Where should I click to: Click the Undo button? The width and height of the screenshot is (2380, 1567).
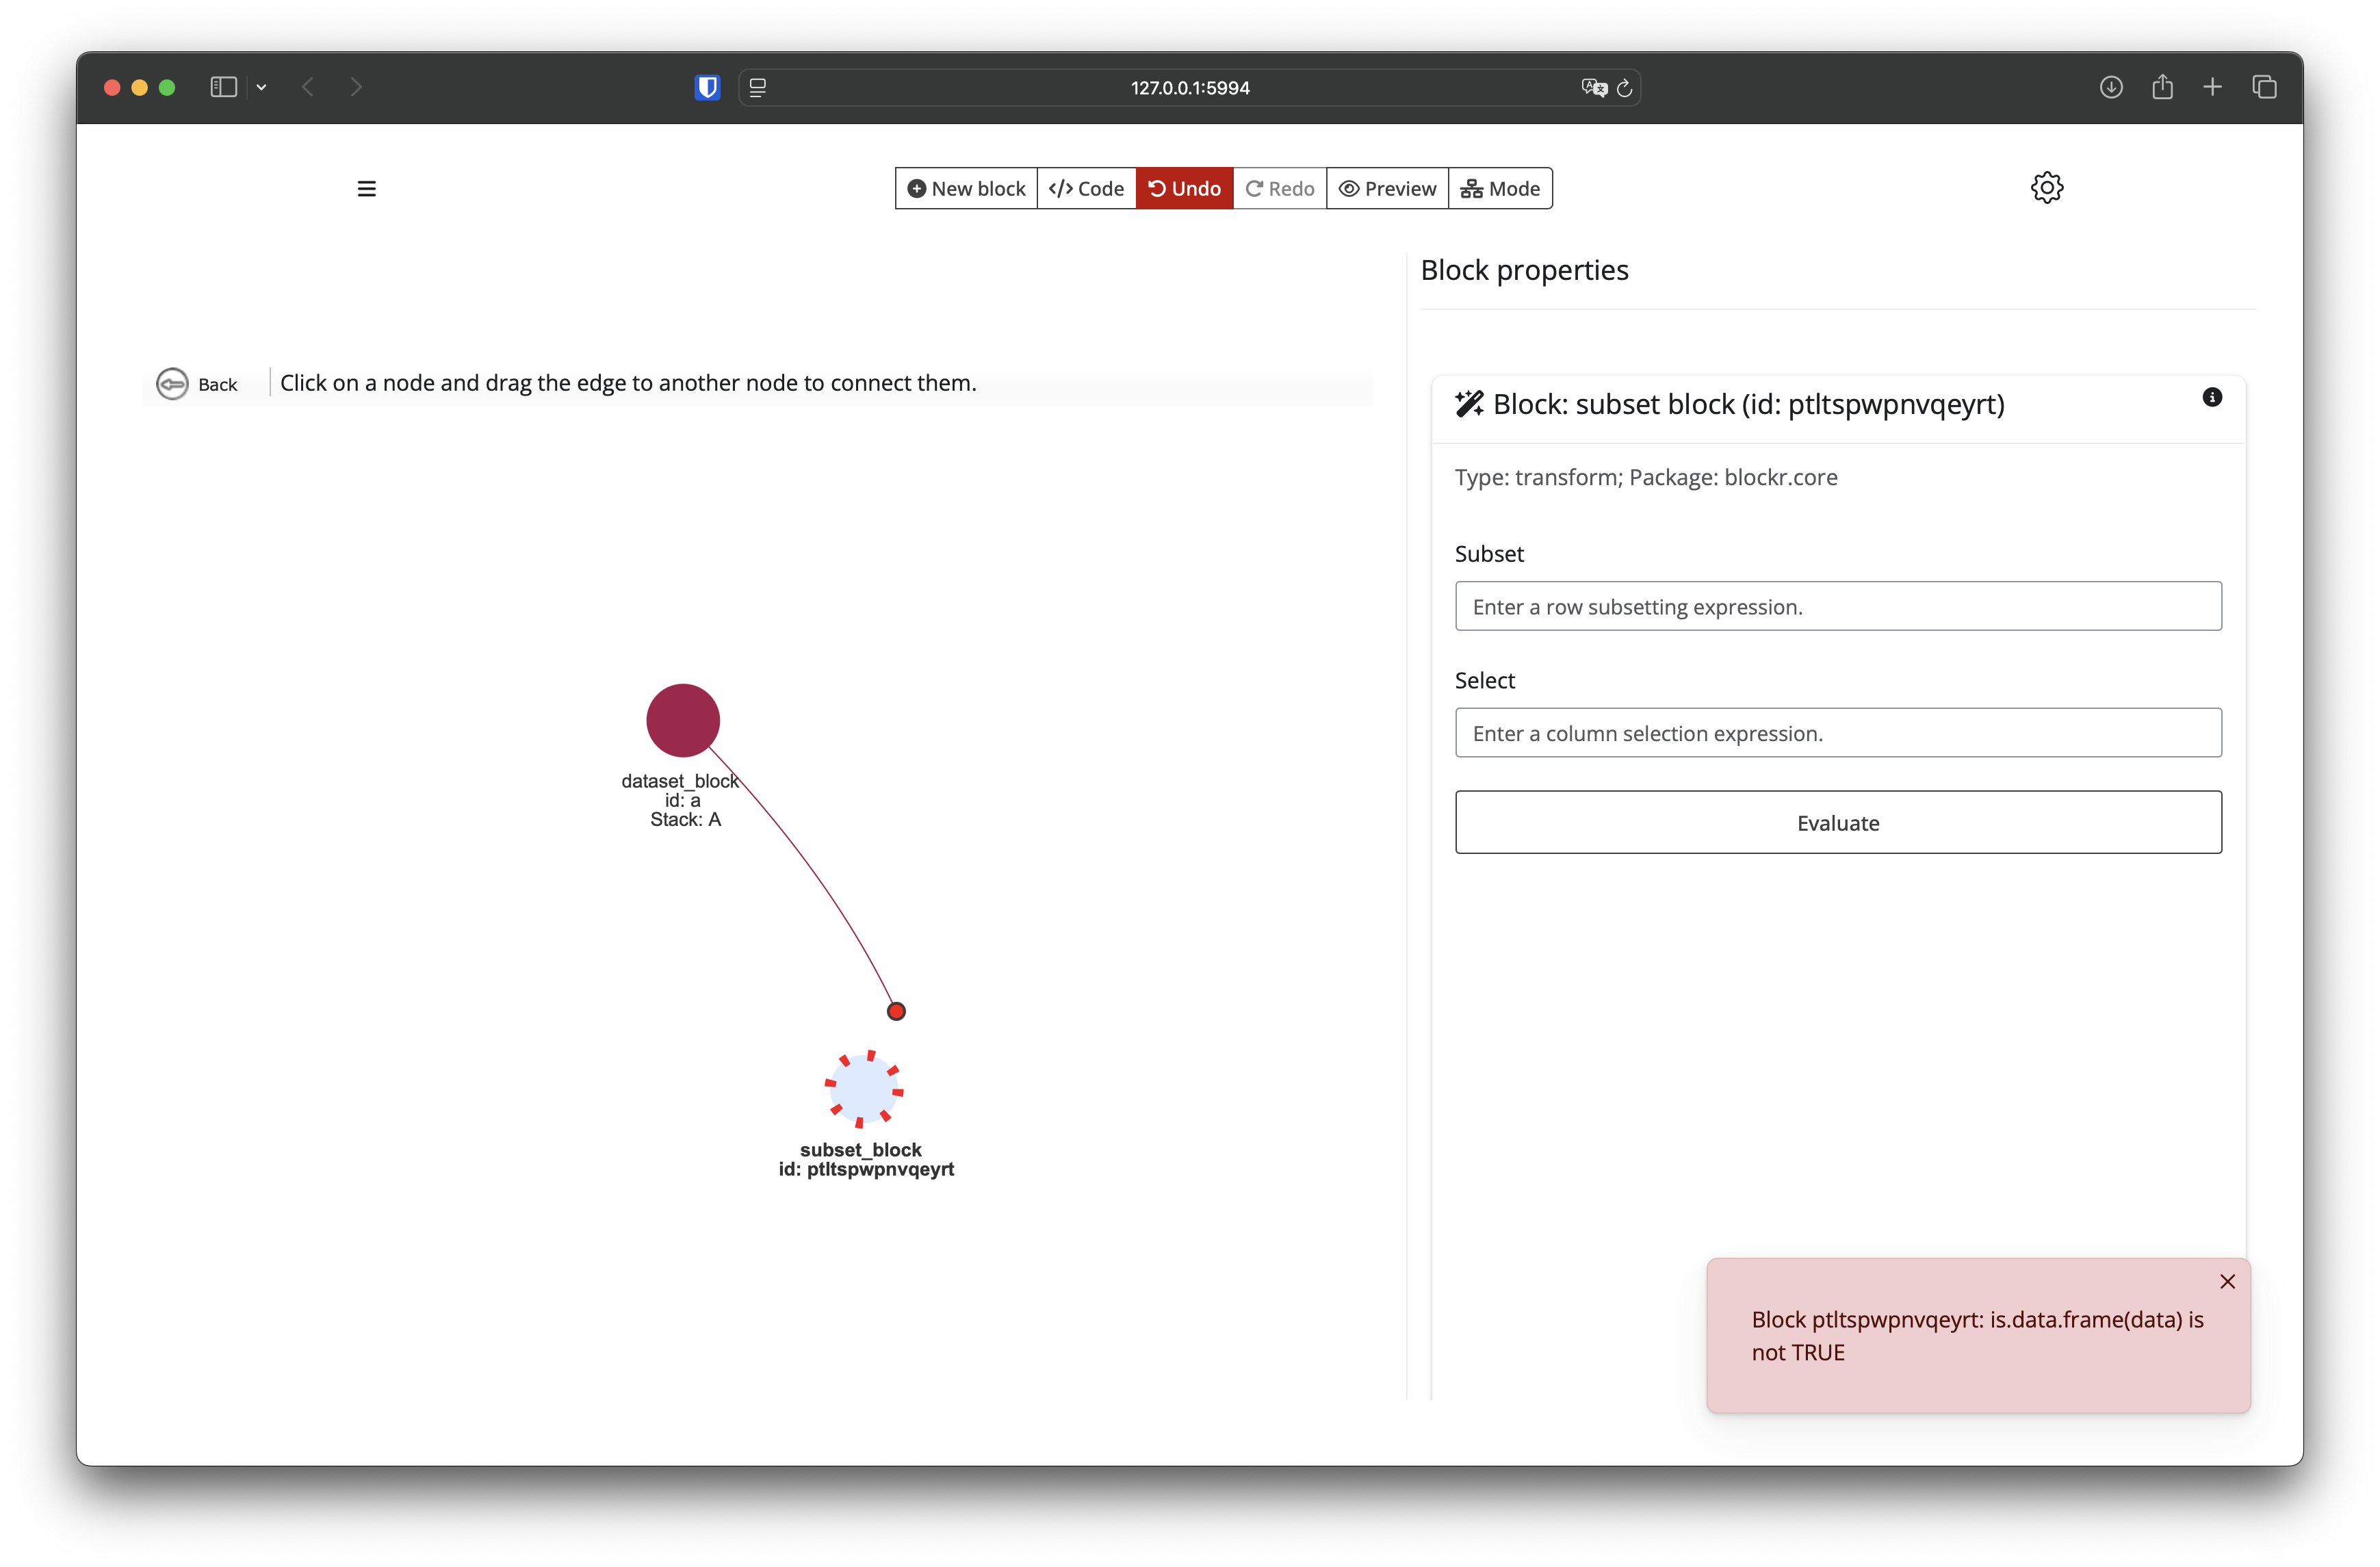[1184, 189]
